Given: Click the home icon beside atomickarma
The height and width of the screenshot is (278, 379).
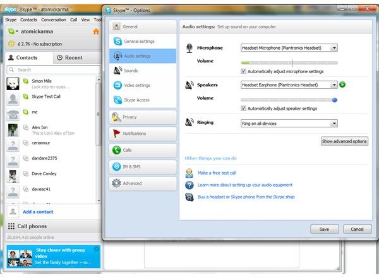Looking at the screenshot, I should [x=96, y=32].
